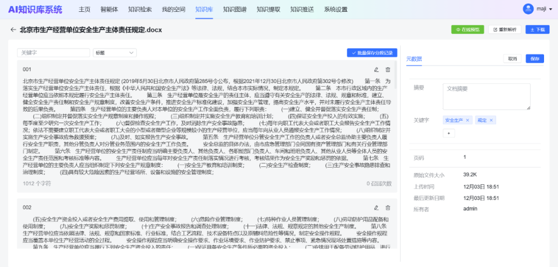Click the 0 召回次数 text
Viewport: 558px width, 267px height.
379,183
